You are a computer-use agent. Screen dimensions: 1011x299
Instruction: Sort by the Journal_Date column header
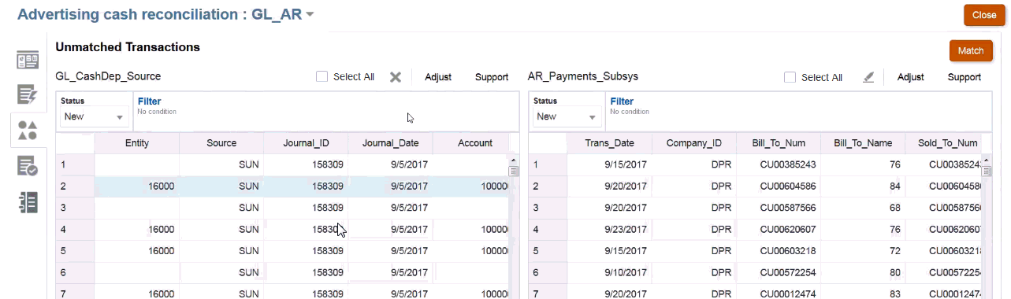point(390,143)
